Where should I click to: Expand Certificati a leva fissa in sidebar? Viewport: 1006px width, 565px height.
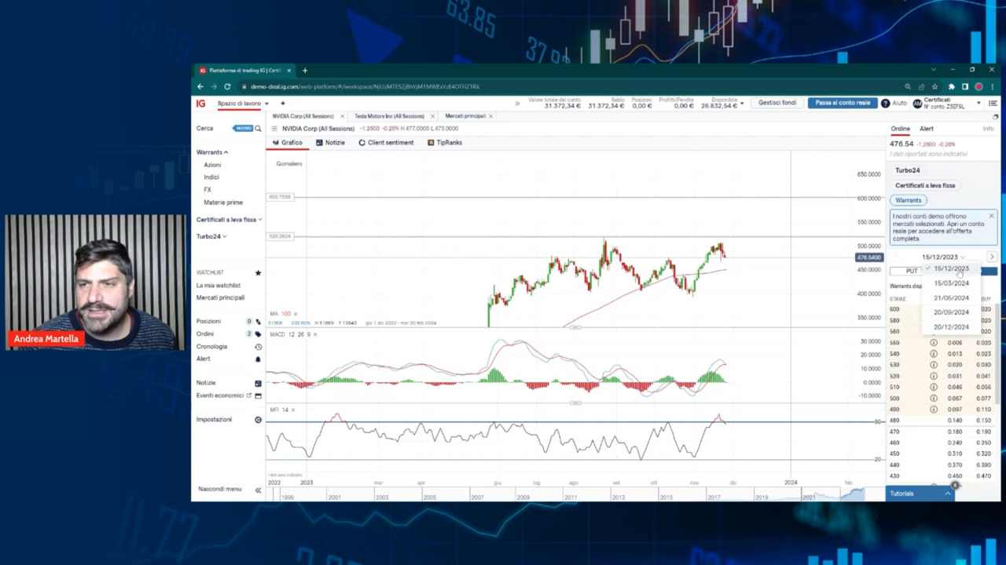pos(229,220)
